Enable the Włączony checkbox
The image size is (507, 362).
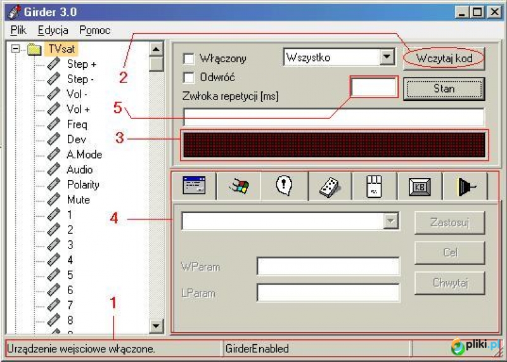coord(189,59)
